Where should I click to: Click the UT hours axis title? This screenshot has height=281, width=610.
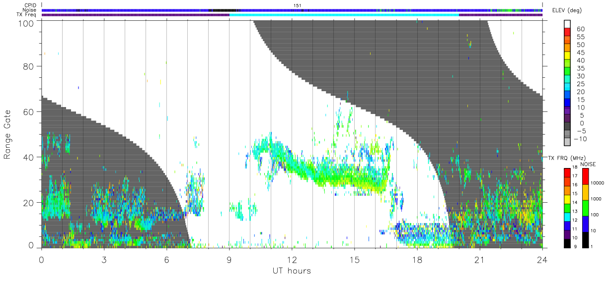pyautogui.click(x=292, y=270)
